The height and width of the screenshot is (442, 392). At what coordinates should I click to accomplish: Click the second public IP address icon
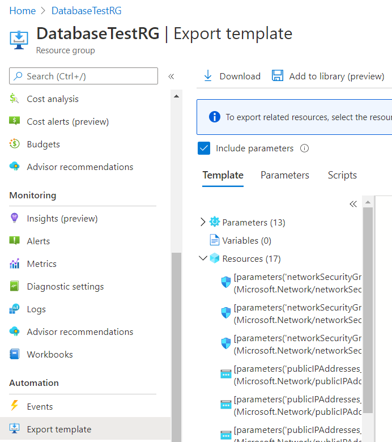point(225,405)
